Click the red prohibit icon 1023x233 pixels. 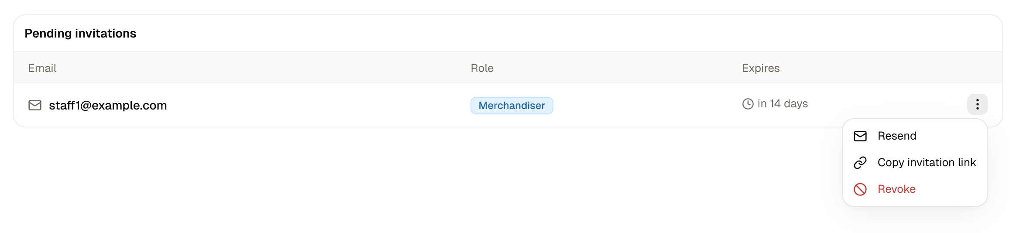tap(860, 189)
